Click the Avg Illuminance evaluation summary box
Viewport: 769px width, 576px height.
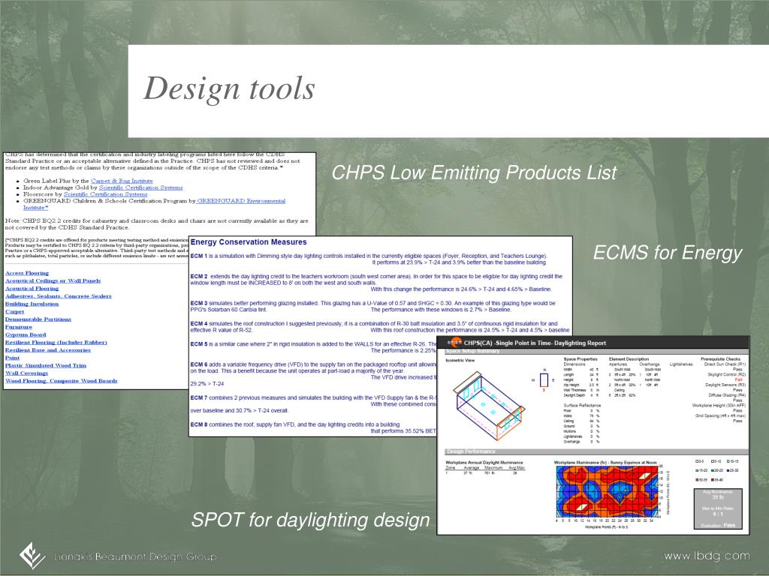tap(719, 508)
